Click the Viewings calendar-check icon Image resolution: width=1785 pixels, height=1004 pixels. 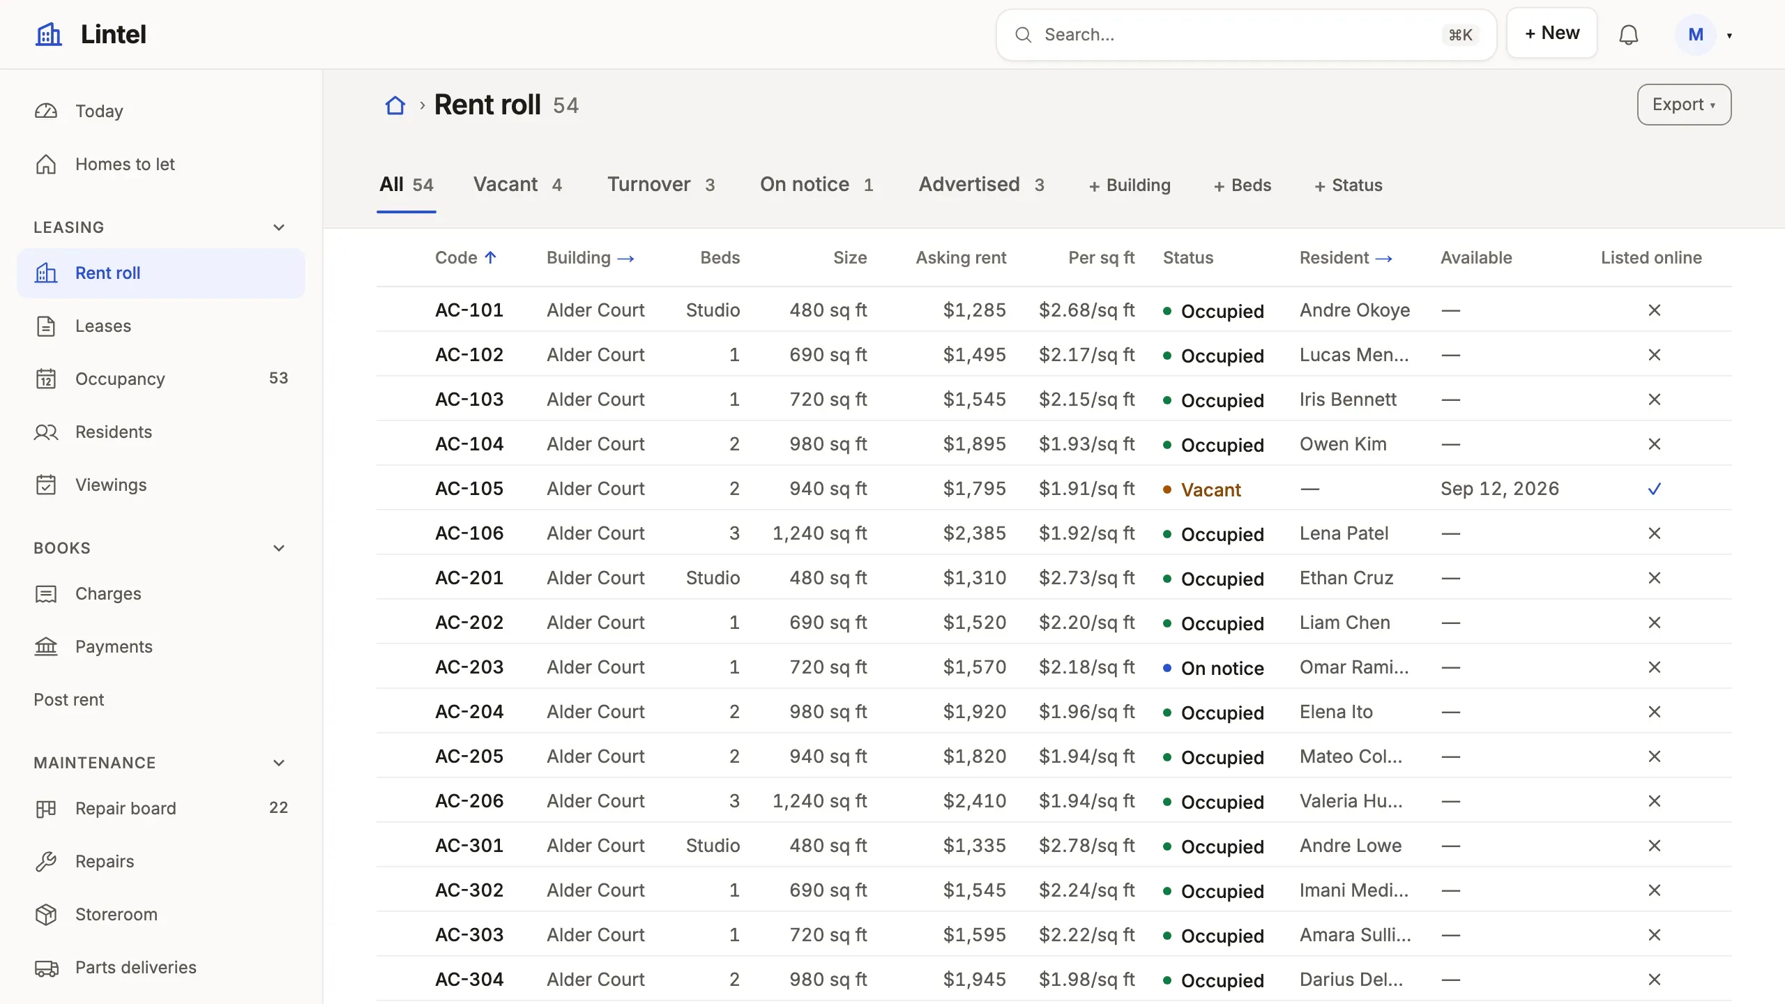coord(46,485)
